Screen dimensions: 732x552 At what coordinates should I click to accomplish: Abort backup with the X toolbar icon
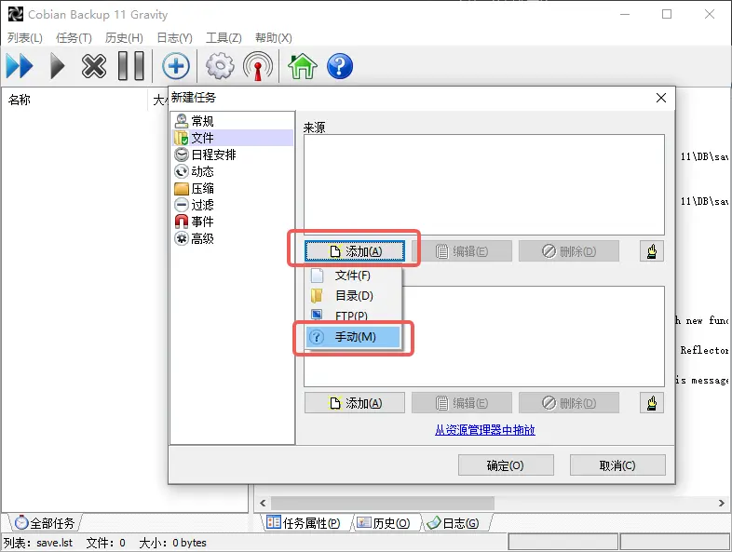pos(94,66)
